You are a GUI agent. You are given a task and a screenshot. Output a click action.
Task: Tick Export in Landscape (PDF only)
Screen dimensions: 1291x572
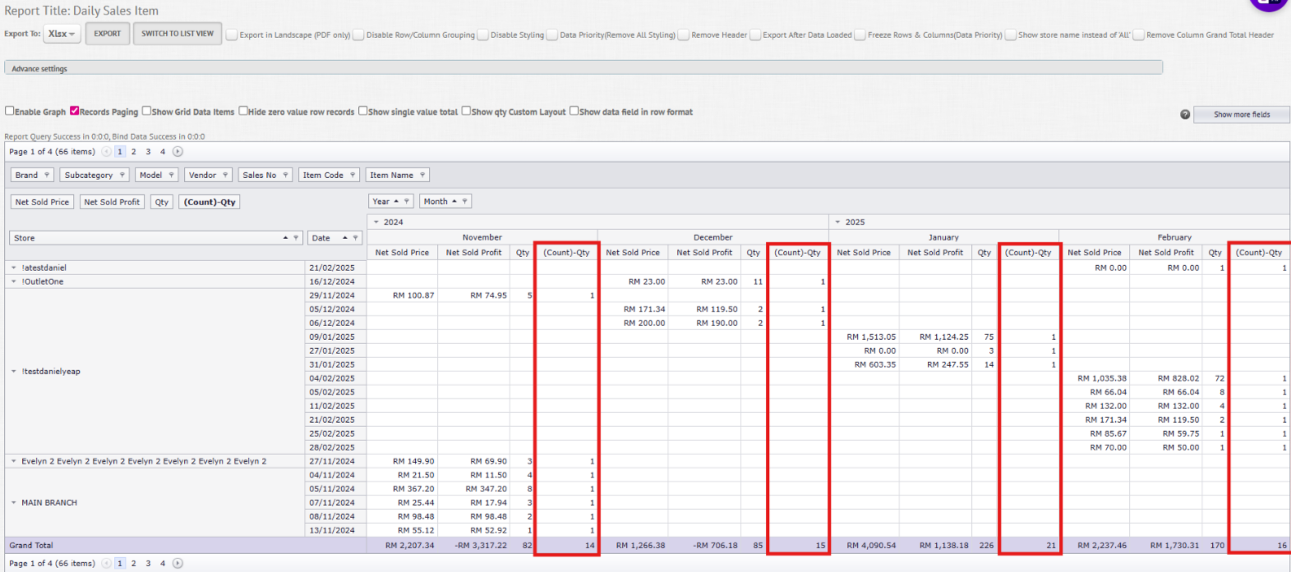pos(232,34)
